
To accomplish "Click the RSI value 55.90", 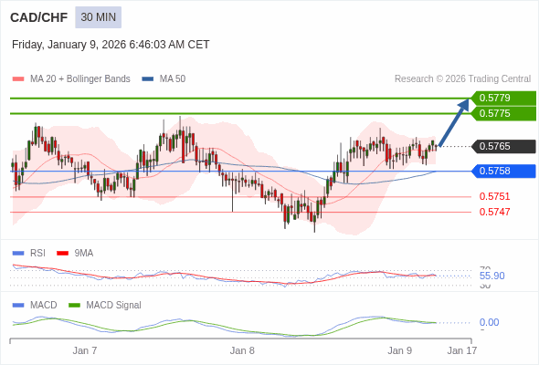I will tap(491, 276).
